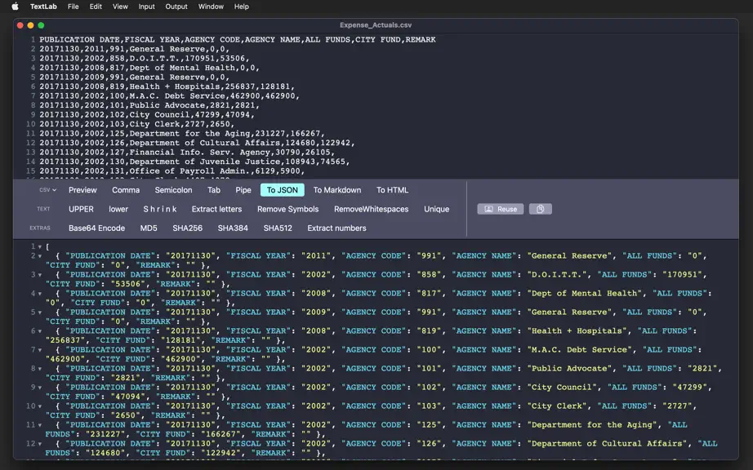Click the Reuse button
The image size is (753, 470).
click(x=501, y=209)
